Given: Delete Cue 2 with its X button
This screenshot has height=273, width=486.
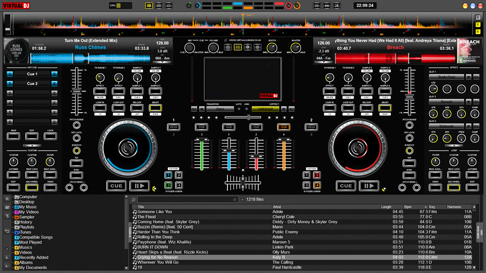Looking at the screenshot, I should coord(54,84).
